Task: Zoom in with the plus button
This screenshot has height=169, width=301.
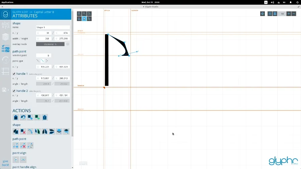Action: point(289,14)
